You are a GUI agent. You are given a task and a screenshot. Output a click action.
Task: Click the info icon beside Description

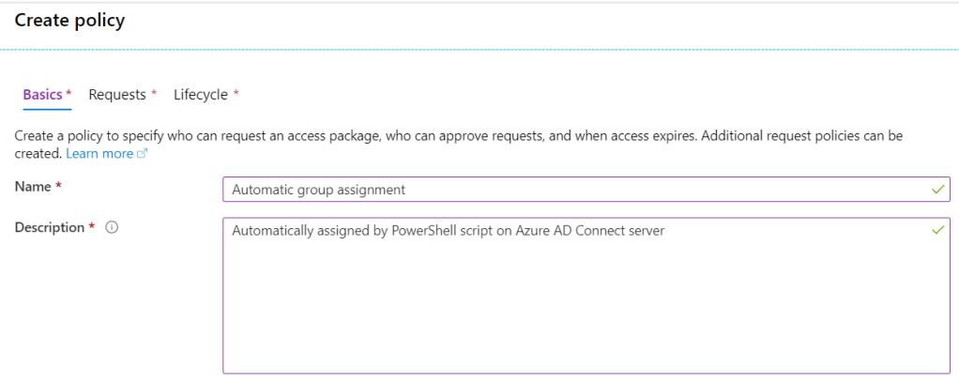(112, 228)
